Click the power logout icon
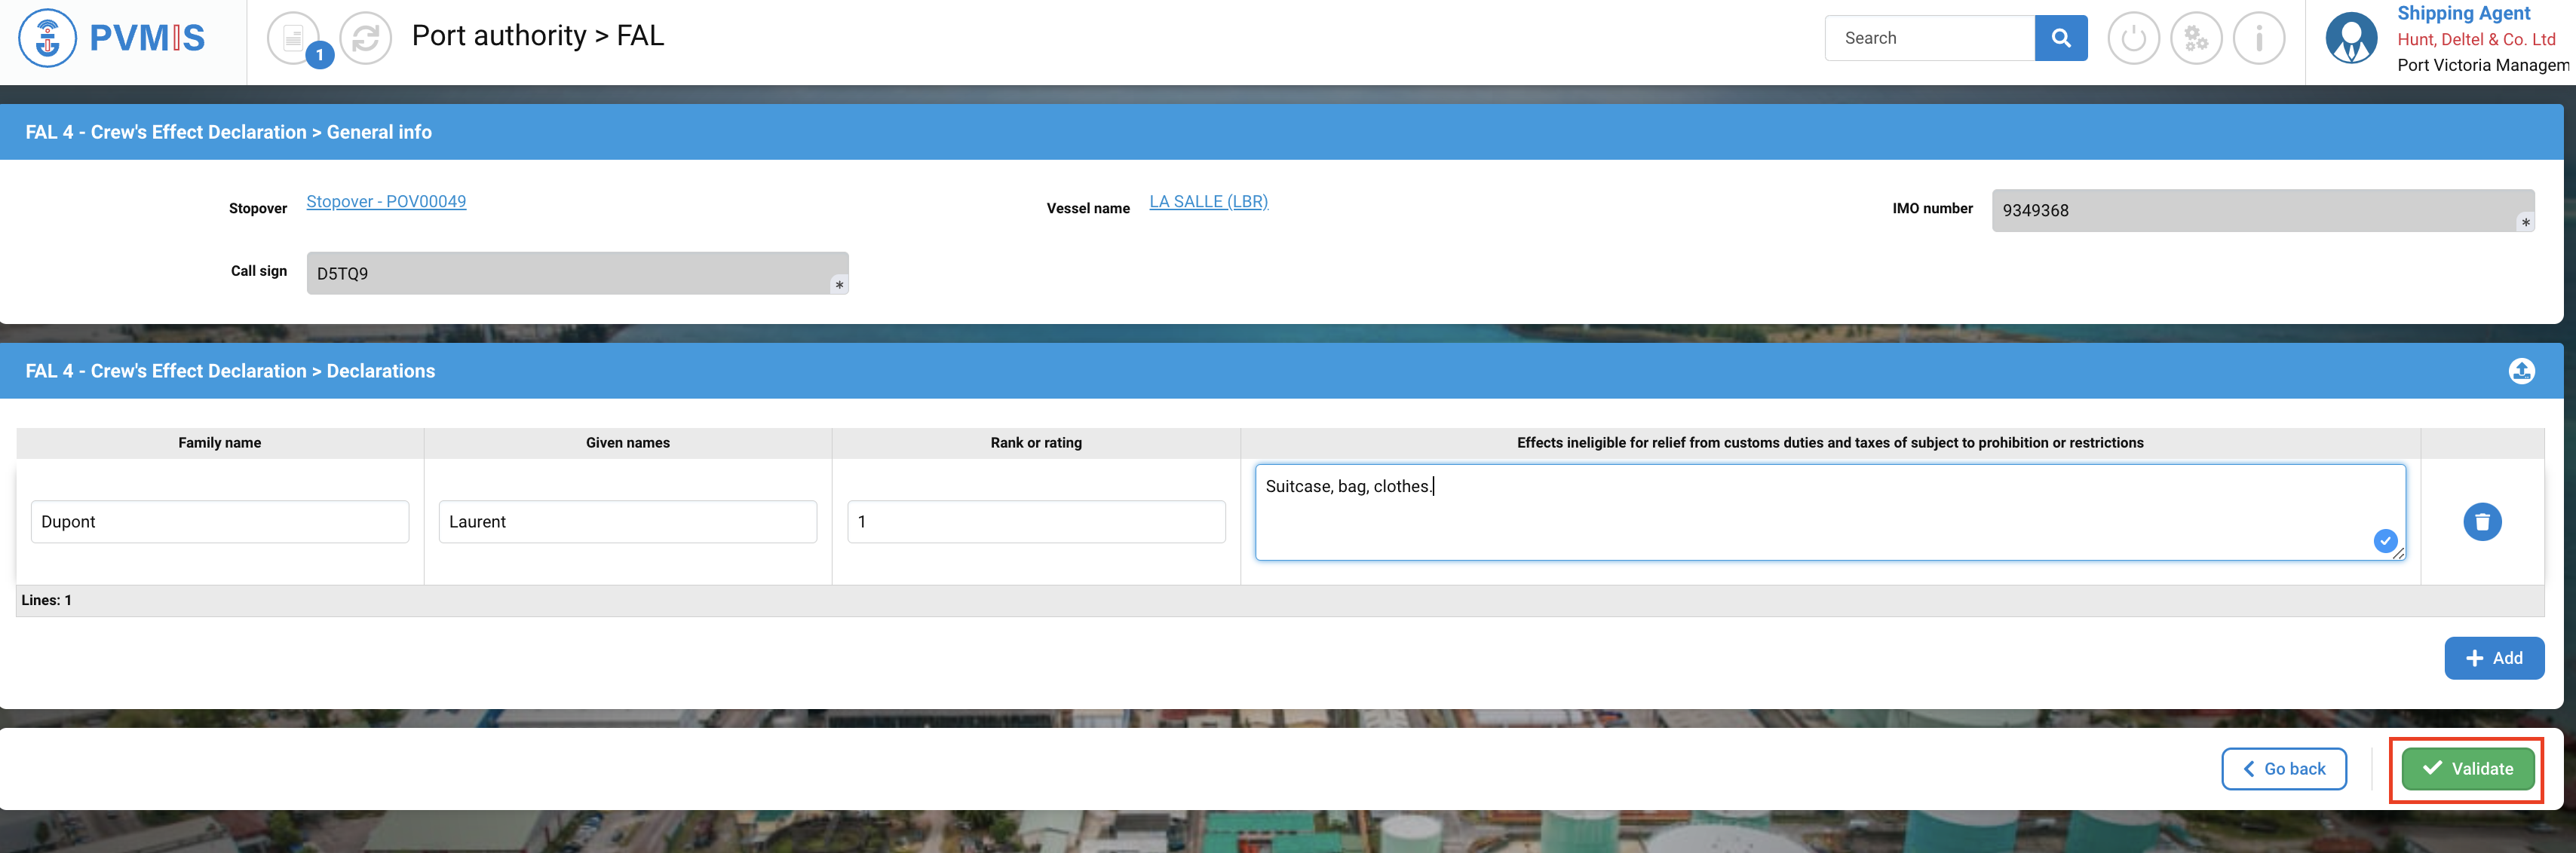Screen dimensions: 2576x853 click(x=2133, y=38)
